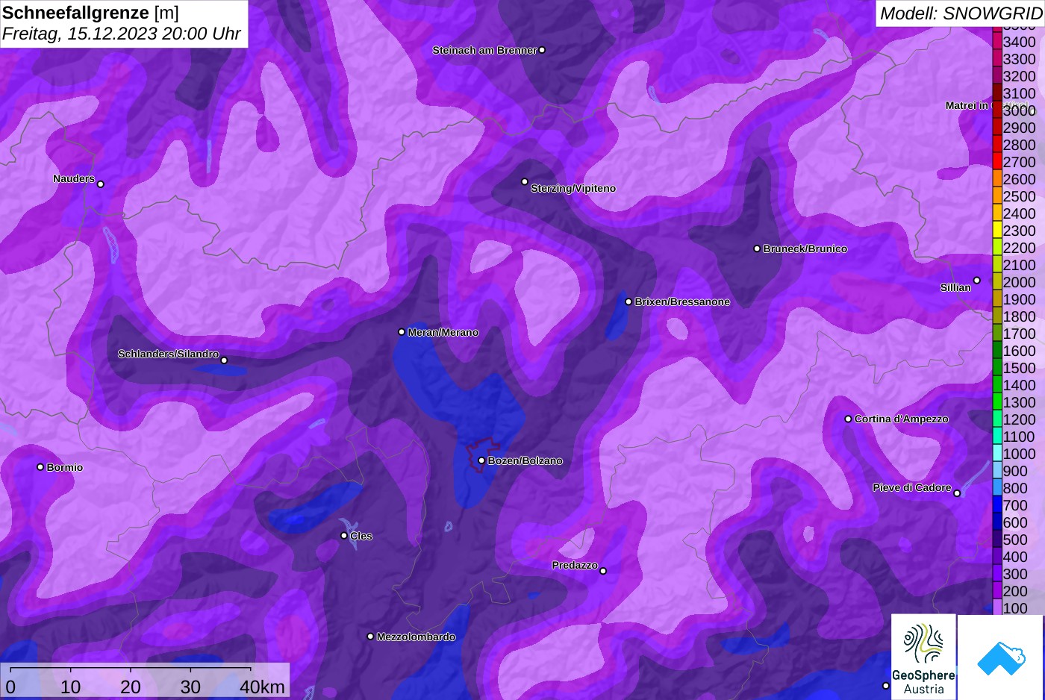Click the "Bruneck/Brunico" city label
This screenshot has height=700, width=1045.
coord(805,249)
